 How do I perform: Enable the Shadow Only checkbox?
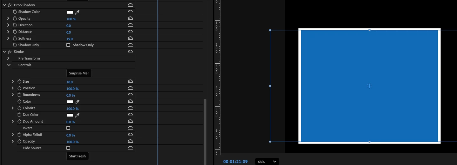68,45
